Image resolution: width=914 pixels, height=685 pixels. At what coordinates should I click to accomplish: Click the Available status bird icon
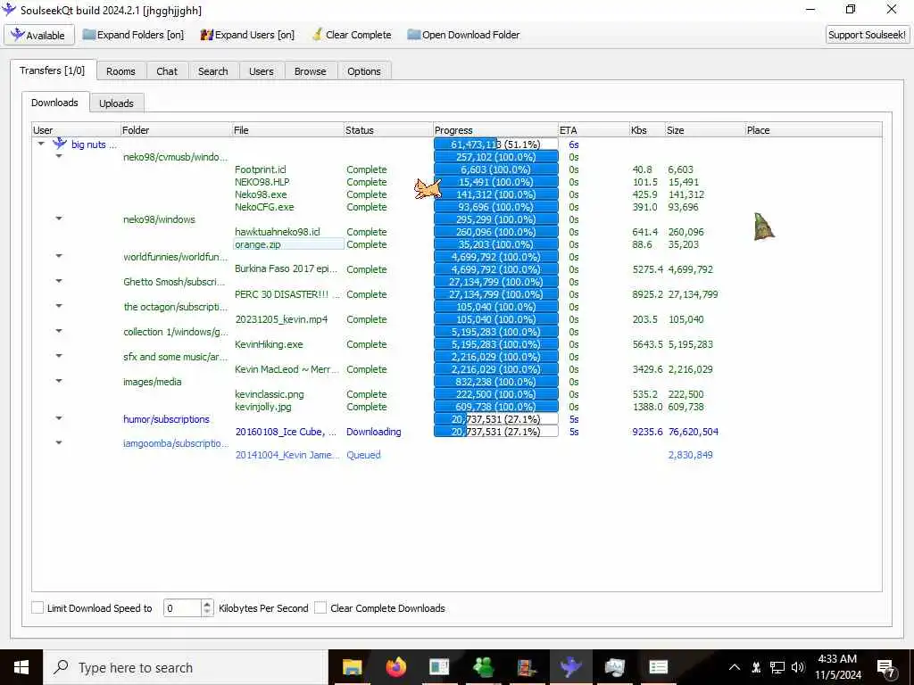click(18, 35)
